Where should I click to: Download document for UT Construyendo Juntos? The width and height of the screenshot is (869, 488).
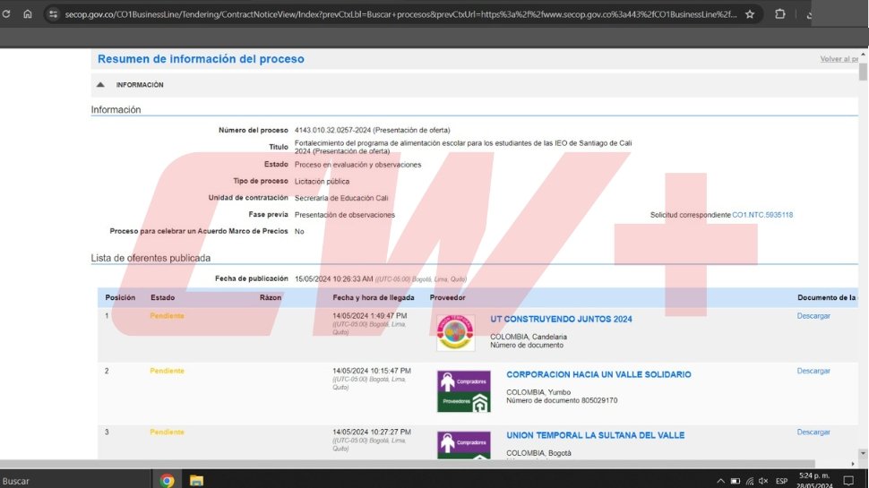pos(813,316)
